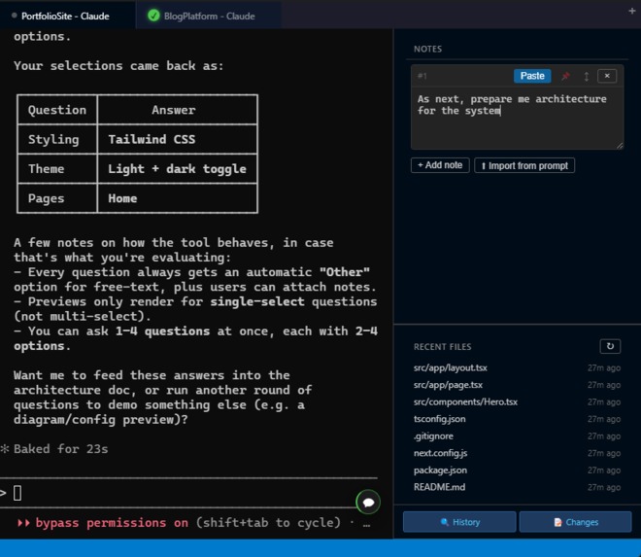The image size is (641, 557).
Task: Click the Home answer cell in table
Action: (x=177, y=198)
